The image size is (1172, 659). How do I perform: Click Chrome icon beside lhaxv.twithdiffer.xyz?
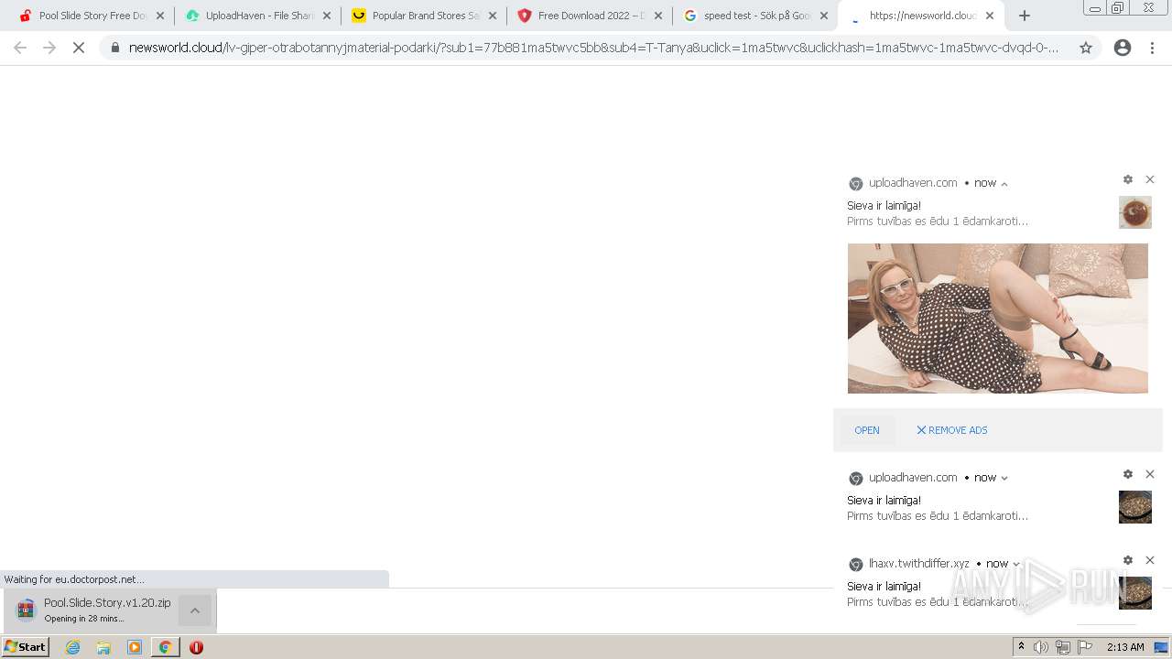(856, 565)
